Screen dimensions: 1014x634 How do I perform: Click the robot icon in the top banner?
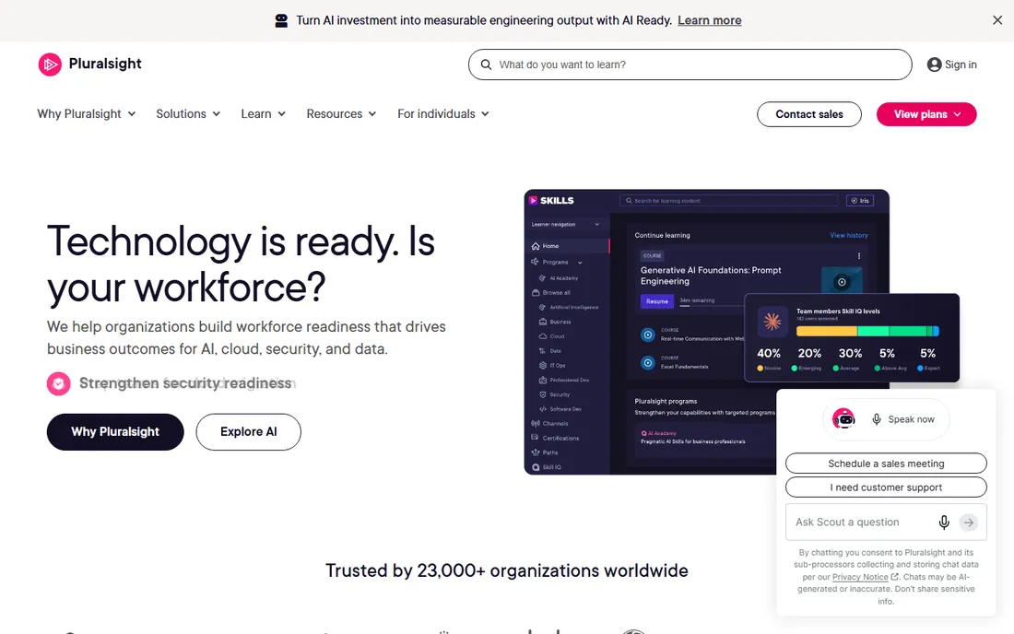pos(281,20)
